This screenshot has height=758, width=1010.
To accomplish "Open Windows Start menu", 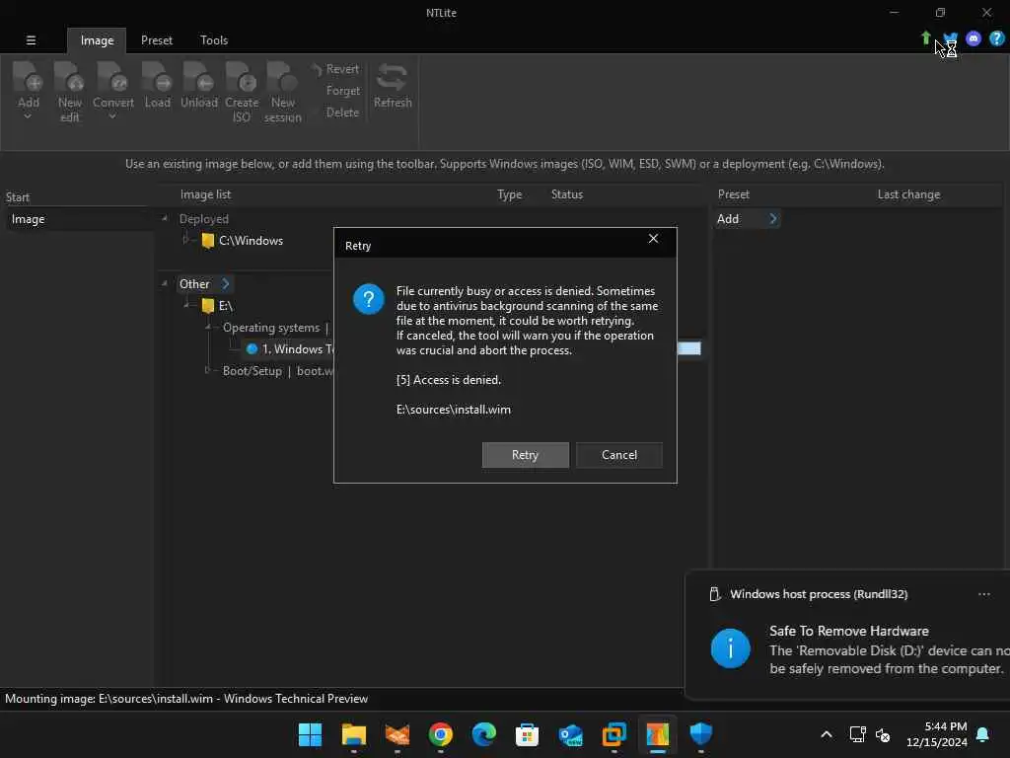I will [x=310, y=734].
